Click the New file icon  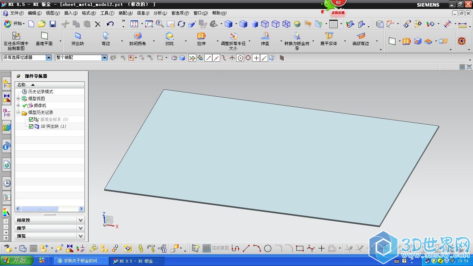(31, 24)
